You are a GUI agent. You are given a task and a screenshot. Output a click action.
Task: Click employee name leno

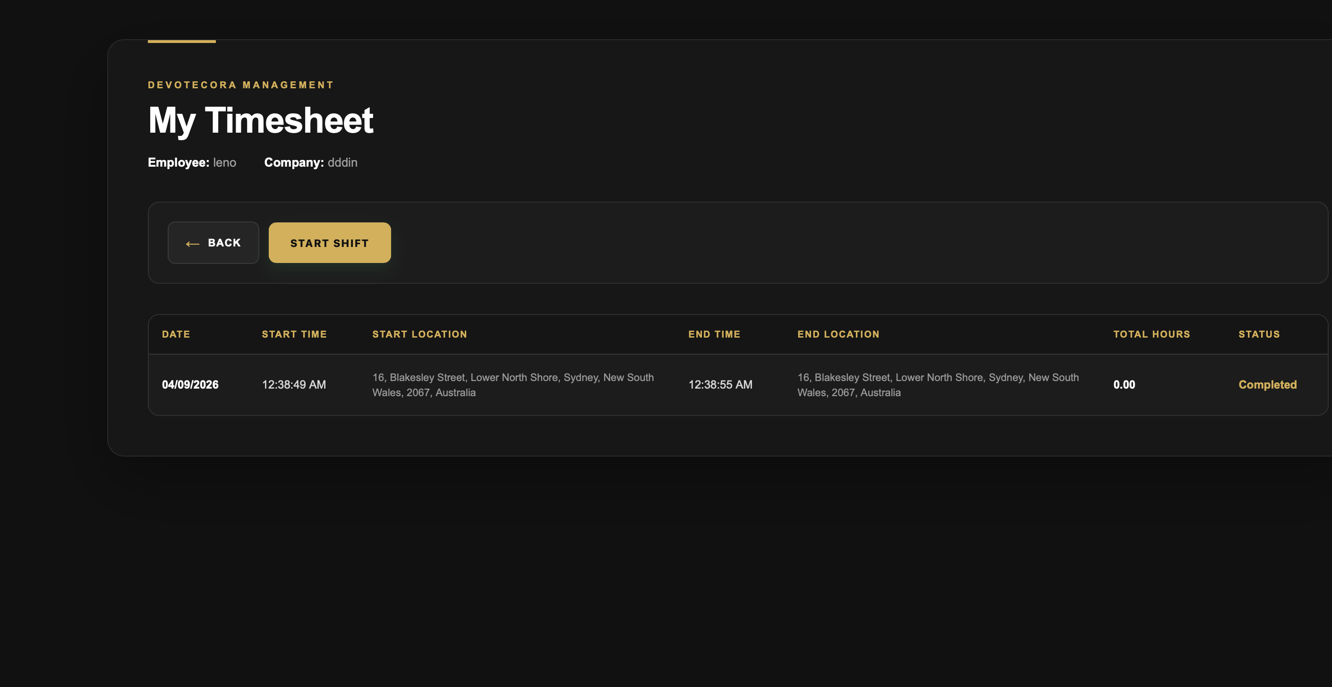(224, 162)
